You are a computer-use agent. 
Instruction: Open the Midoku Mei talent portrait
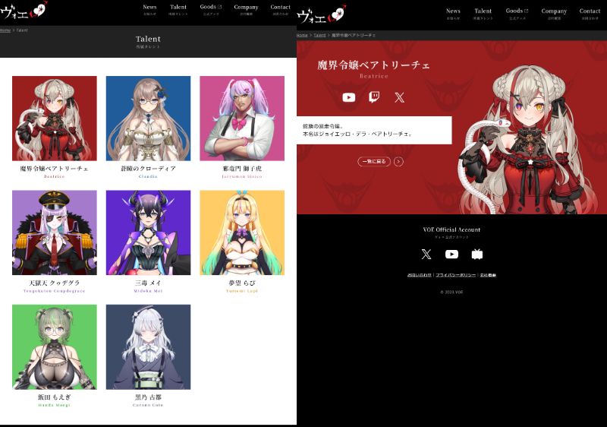(148, 232)
